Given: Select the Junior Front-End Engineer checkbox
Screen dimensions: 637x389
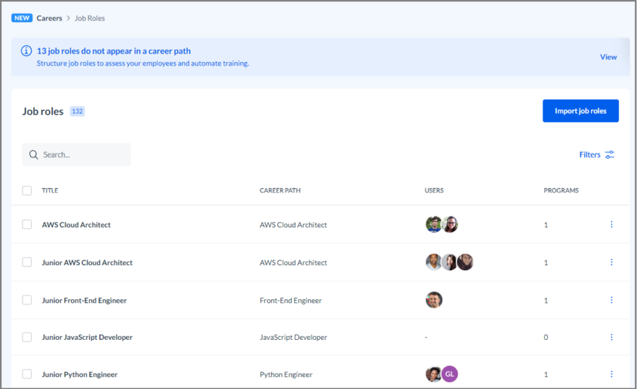Looking at the screenshot, I should point(27,300).
